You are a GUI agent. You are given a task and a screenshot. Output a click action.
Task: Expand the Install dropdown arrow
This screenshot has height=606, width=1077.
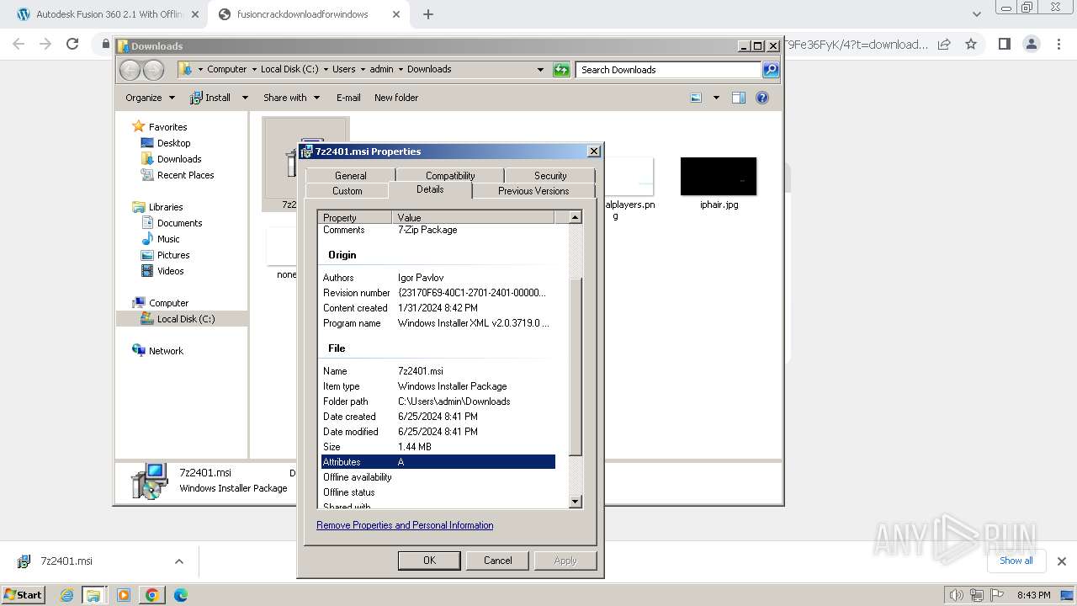pos(245,98)
